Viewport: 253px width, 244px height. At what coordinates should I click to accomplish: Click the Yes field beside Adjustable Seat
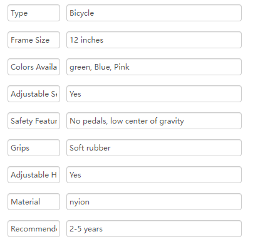click(x=154, y=94)
